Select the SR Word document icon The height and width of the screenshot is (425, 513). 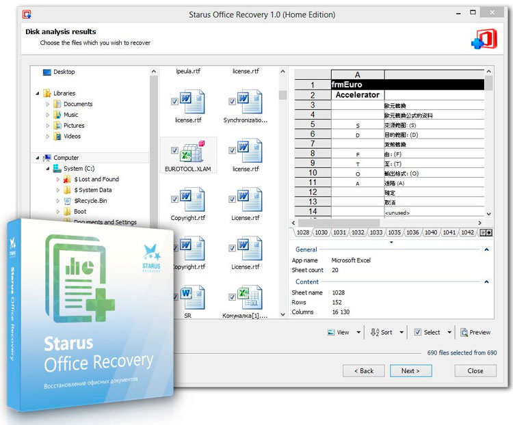[193, 297]
